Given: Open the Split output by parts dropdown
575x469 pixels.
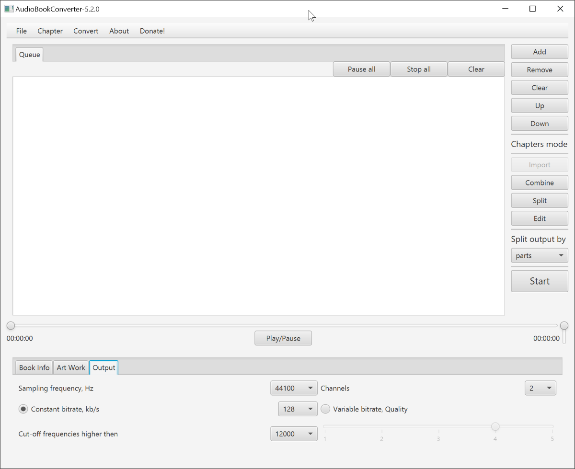Looking at the screenshot, I should (540, 256).
